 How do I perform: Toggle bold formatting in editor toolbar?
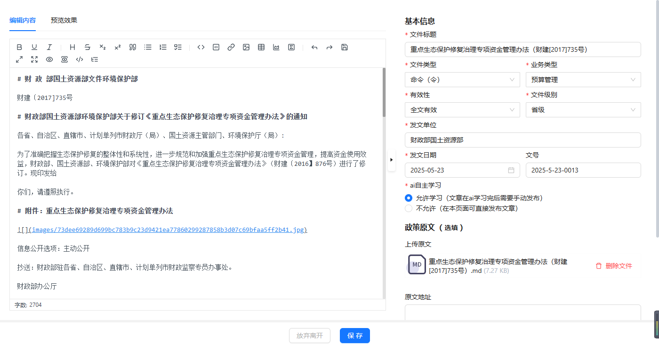click(x=19, y=47)
